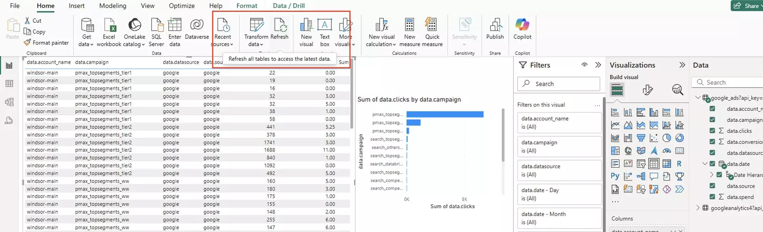Uncheck the data.date field
Viewport: 763px width, 232px height.
point(712,164)
